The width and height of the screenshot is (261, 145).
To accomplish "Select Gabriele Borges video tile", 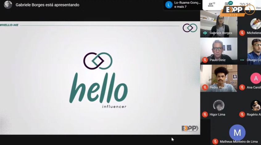I will coord(219,24).
